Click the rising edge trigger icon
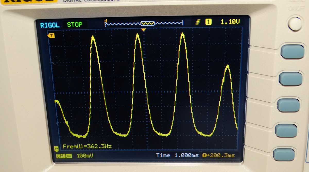This screenshot has height=172, width=309. pyautogui.click(x=198, y=22)
